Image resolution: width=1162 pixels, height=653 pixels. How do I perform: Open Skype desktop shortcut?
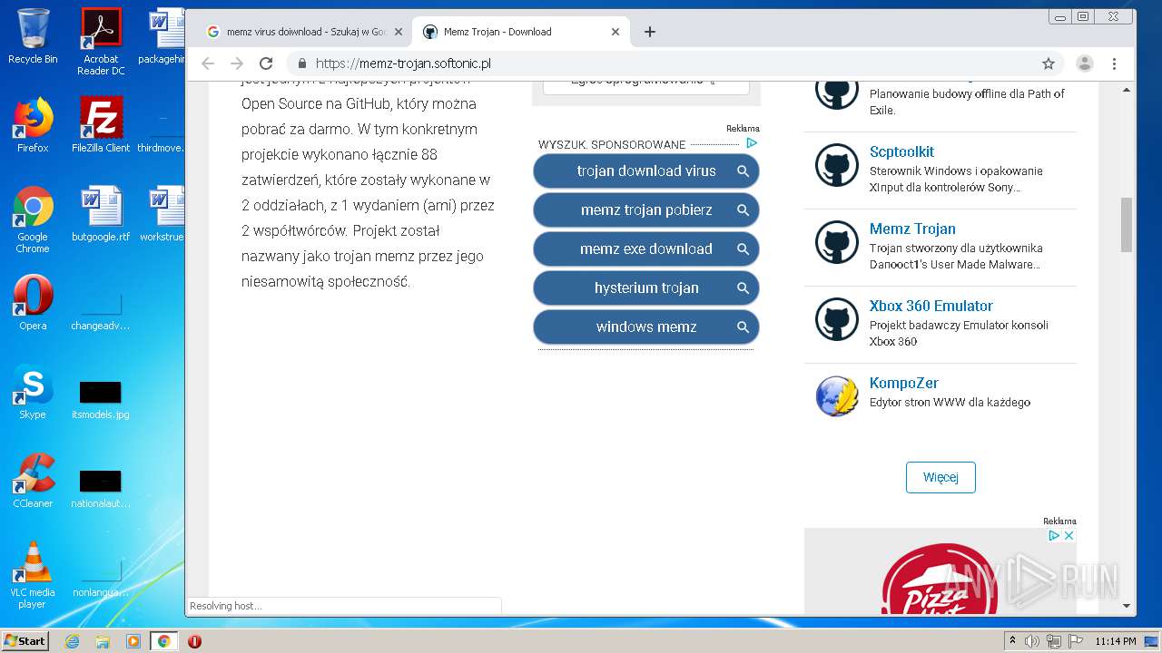(x=33, y=392)
